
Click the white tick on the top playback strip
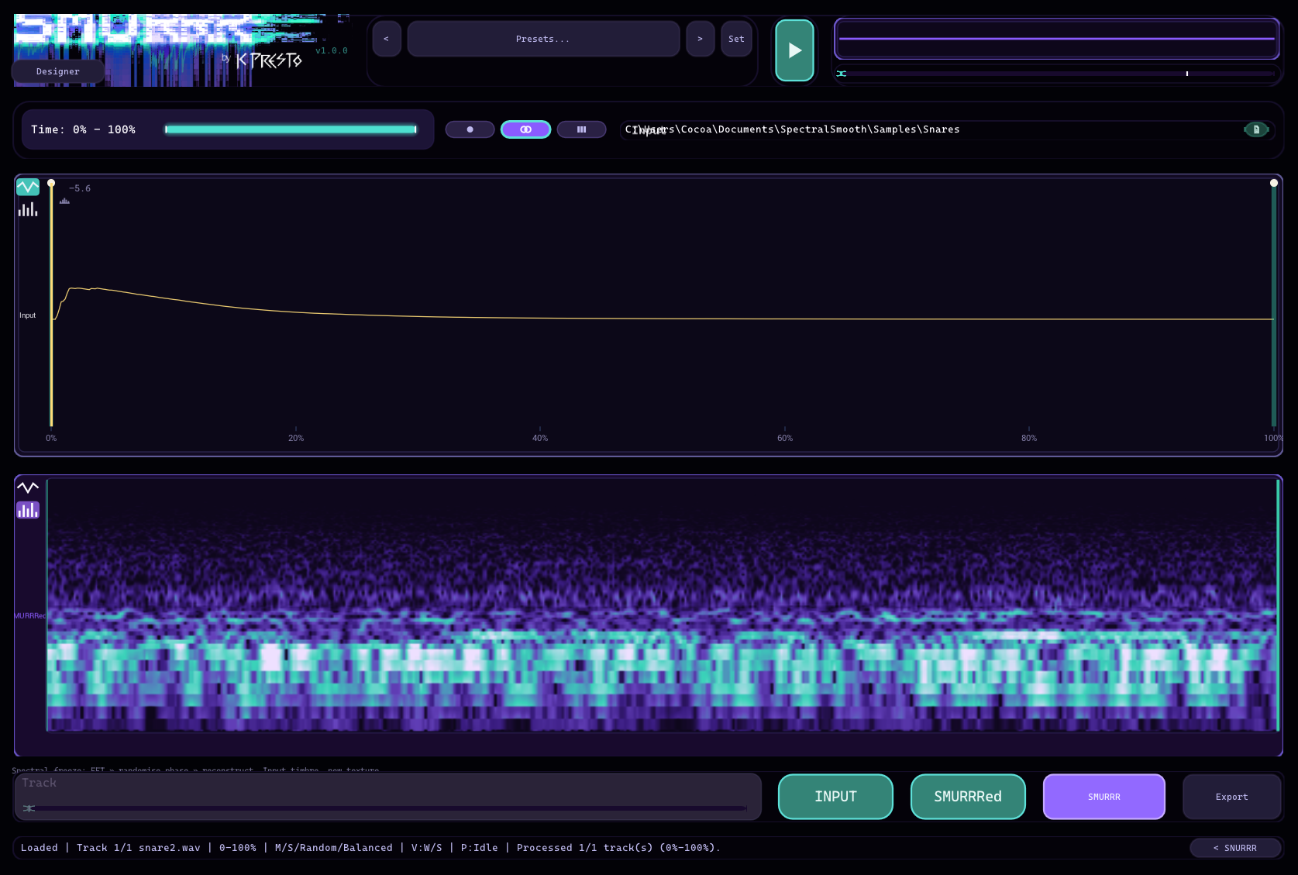(x=1187, y=74)
